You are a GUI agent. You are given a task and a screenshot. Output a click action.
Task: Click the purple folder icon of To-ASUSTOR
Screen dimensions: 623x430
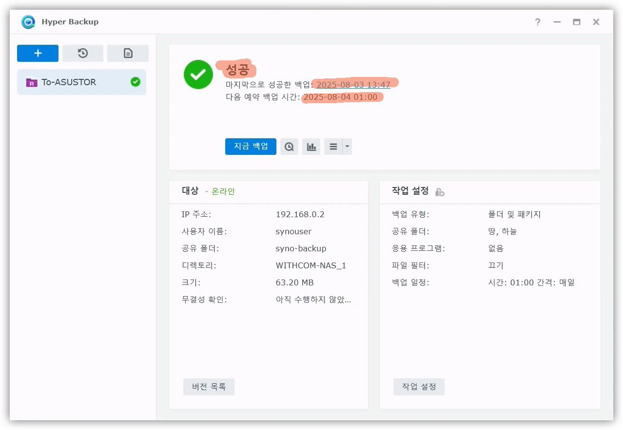coord(32,82)
